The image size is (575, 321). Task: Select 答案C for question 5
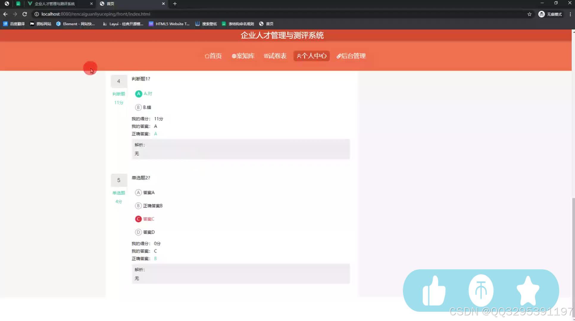coord(145,219)
